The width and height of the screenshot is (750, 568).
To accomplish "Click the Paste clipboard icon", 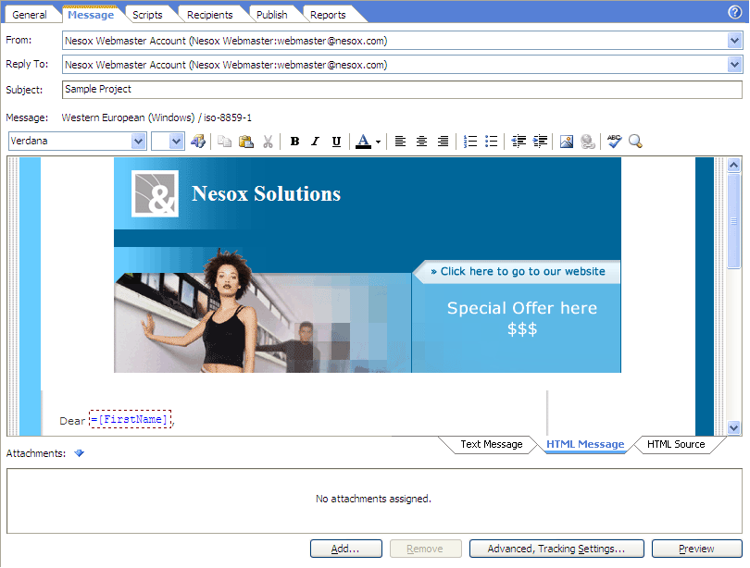I will click(246, 142).
